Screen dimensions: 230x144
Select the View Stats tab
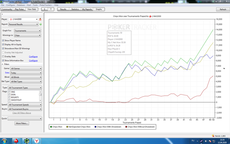point(32,9)
